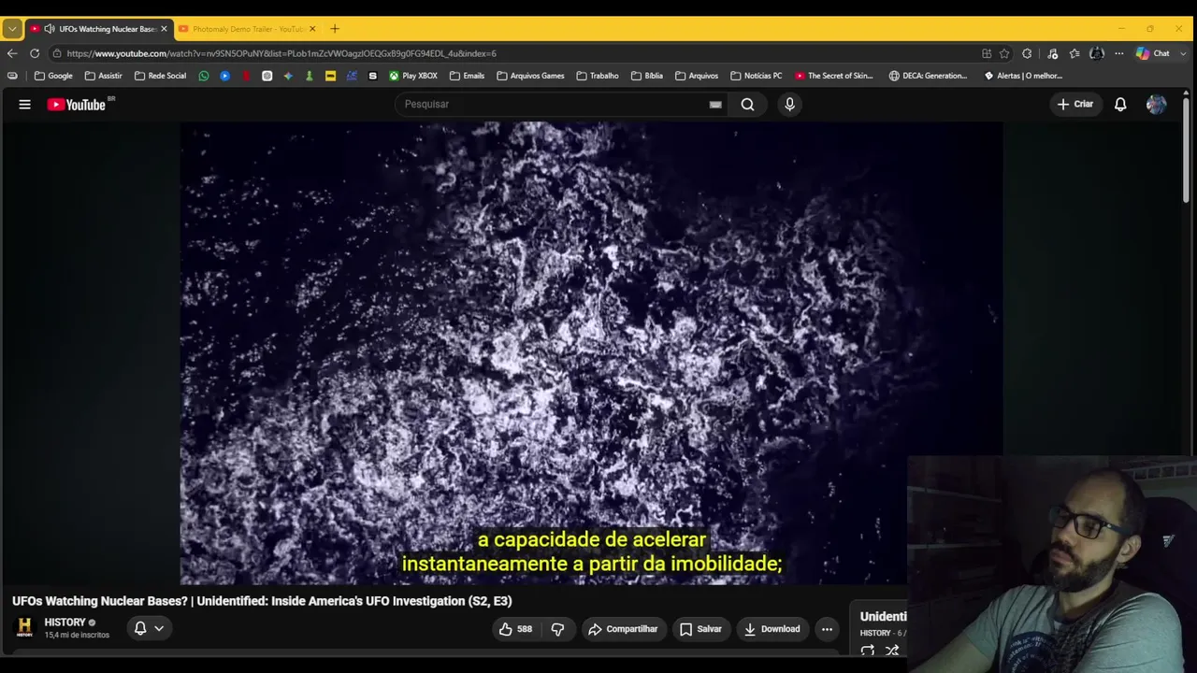Start voice search with the microphone icon
The height and width of the screenshot is (673, 1197).
tap(789, 105)
